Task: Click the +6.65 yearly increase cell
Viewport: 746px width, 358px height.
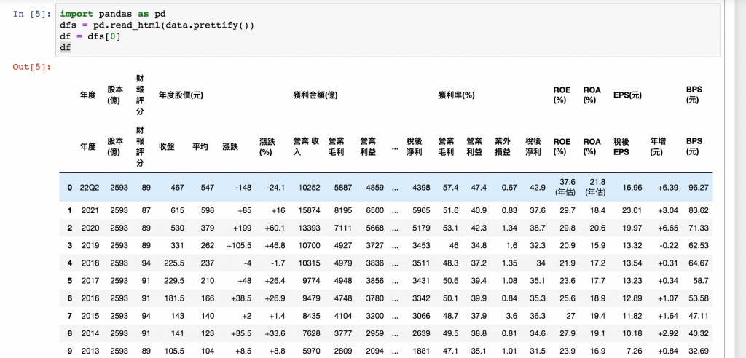Action: click(x=669, y=228)
